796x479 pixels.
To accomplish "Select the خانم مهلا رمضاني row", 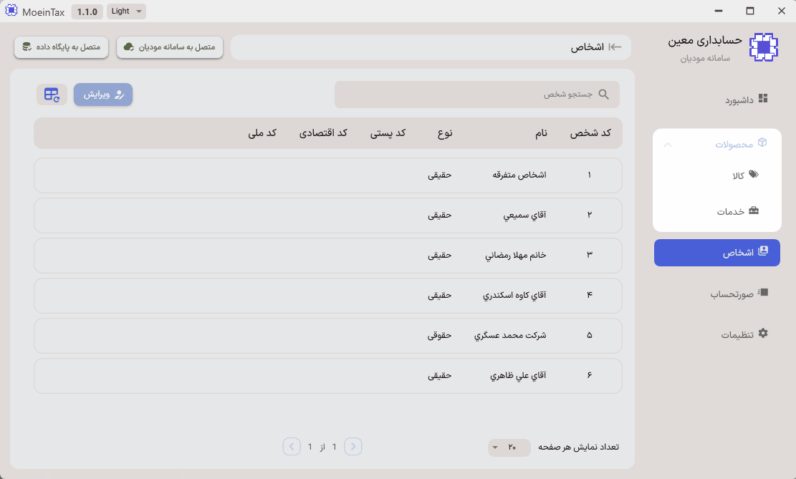I will tap(328, 255).
